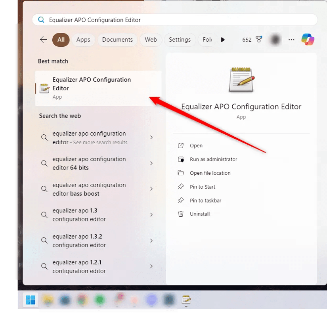Open the three-dot more options menu
Viewport: 327px width, 319px height.
click(291, 39)
